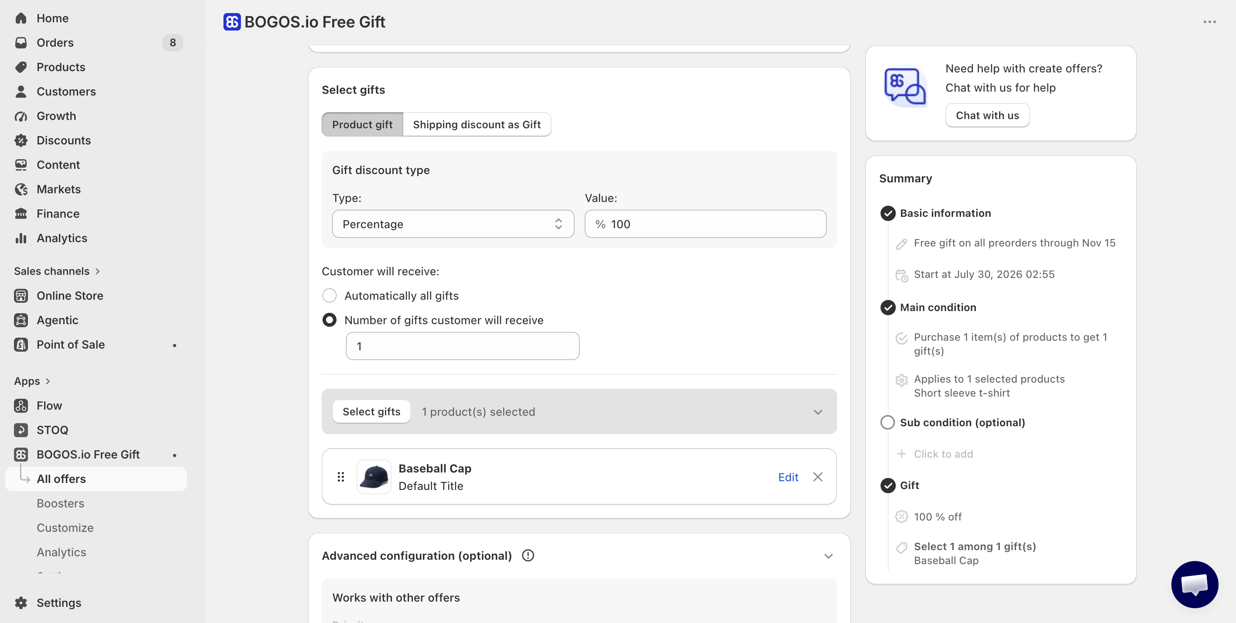1236x623 pixels.
Task: Click the STOQ app icon
Action: pos(21,430)
